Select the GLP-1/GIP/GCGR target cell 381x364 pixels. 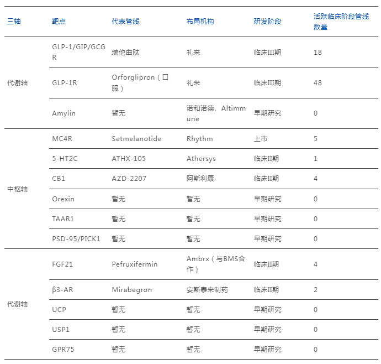coord(78,52)
